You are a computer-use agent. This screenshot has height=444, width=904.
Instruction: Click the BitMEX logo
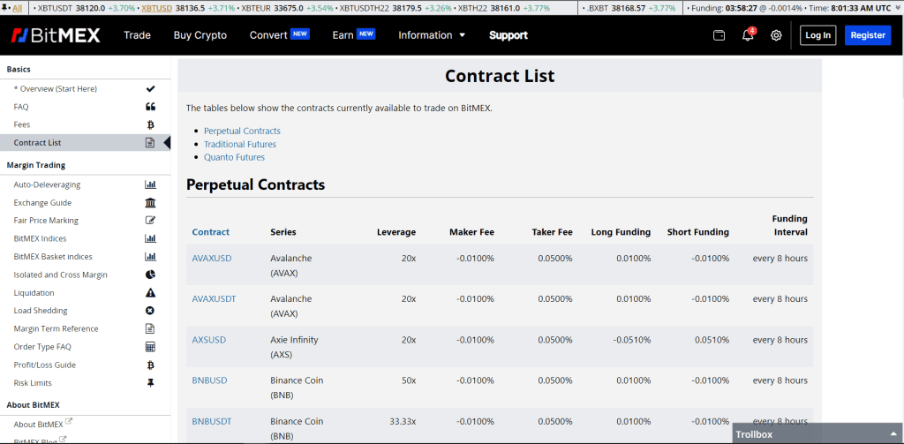56,35
